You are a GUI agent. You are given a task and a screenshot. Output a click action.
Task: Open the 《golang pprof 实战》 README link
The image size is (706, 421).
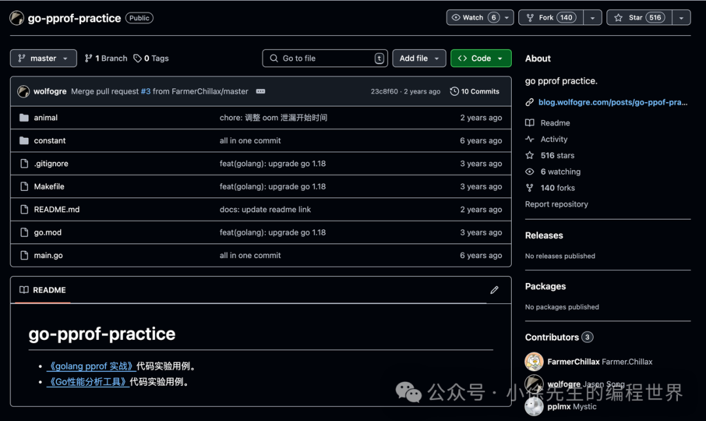pos(91,366)
